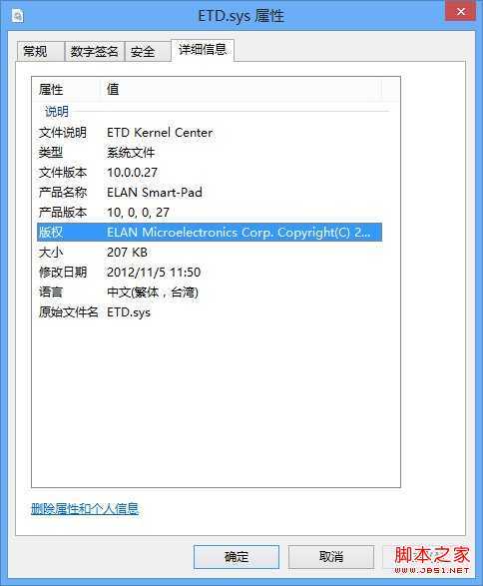Select the 详细信息 tab

(x=203, y=50)
